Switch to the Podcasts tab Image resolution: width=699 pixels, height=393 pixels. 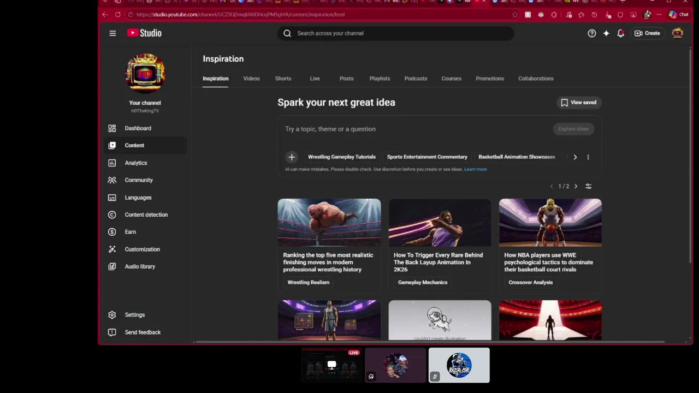pyautogui.click(x=416, y=79)
